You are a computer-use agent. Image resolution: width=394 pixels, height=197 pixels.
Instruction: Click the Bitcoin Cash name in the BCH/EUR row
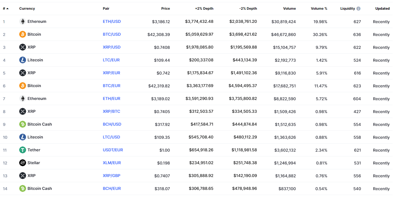pyautogui.click(x=40, y=188)
